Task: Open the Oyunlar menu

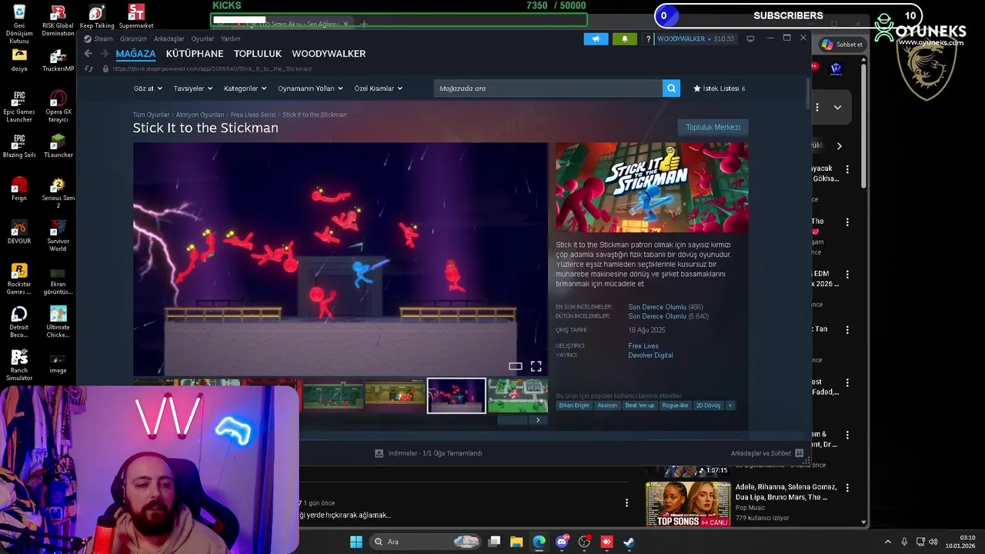Action: coord(202,38)
